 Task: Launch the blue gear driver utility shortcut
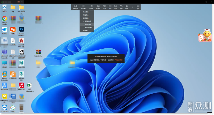tap(4, 86)
